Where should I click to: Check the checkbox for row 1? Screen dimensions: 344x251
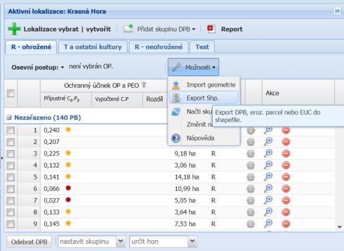pyautogui.click(x=10, y=130)
